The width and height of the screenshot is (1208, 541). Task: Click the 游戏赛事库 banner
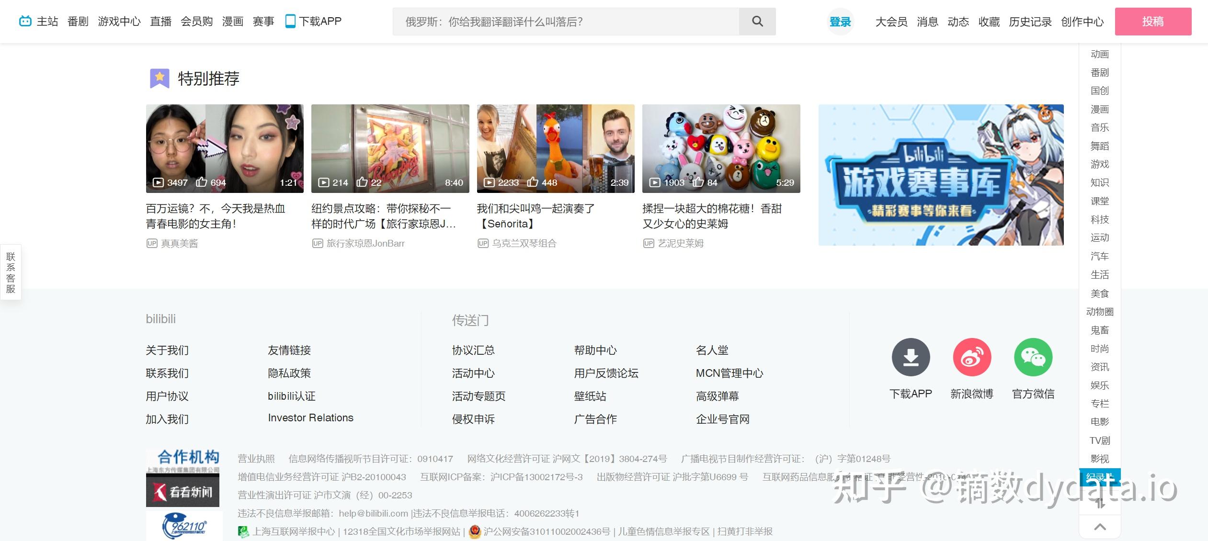[941, 175]
